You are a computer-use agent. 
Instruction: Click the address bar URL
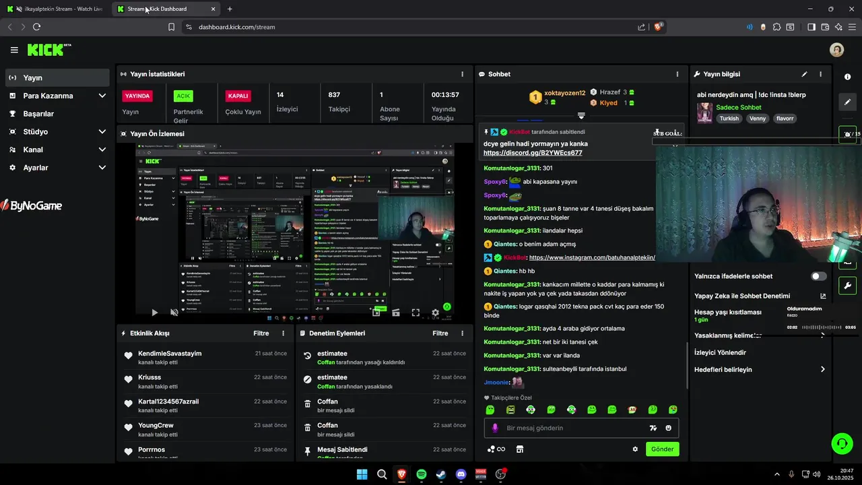[236, 27]
